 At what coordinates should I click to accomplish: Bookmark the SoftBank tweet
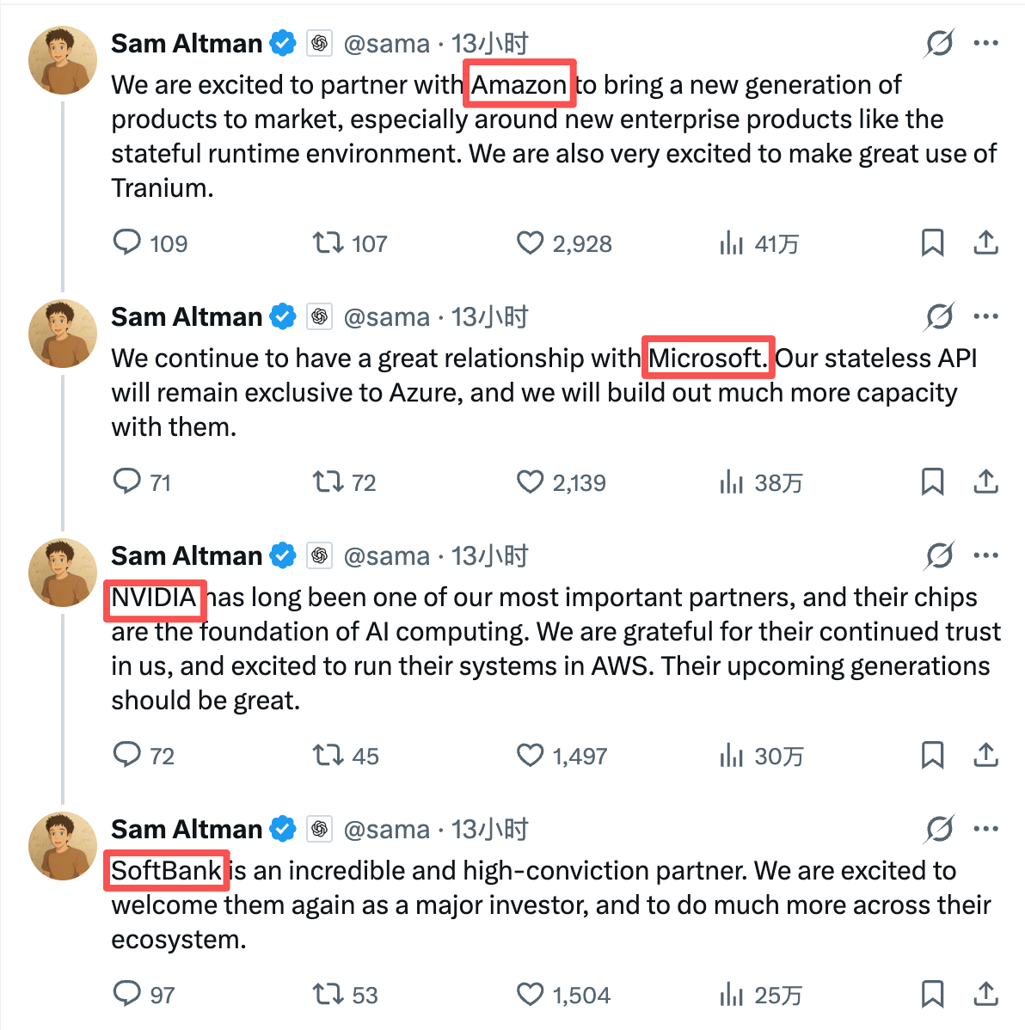(932, 994)
